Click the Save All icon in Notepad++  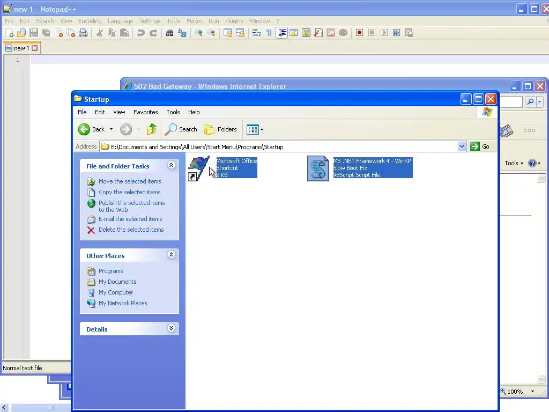(x=46, y=33)
